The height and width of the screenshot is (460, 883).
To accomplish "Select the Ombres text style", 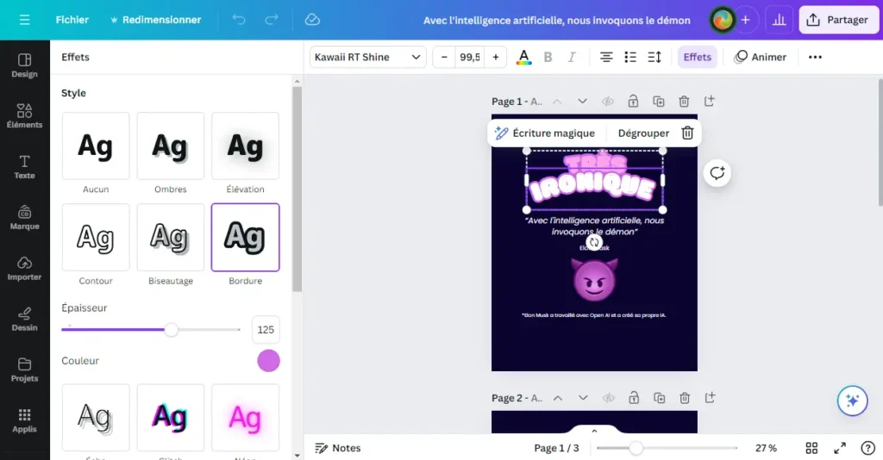I will [171, 146].
